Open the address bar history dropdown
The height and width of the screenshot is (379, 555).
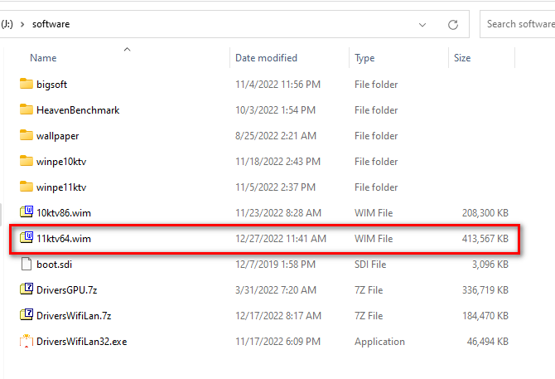pyautogui.click(x=422, y=25)
